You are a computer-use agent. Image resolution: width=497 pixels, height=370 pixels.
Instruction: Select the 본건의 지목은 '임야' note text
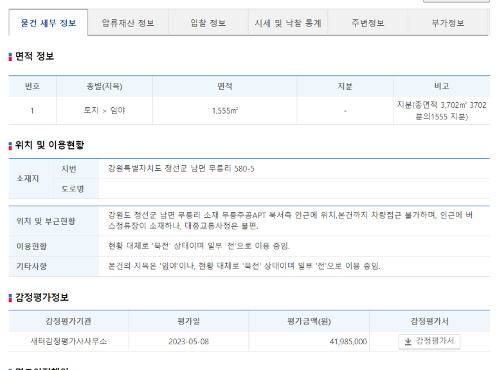tap(244, 266)
